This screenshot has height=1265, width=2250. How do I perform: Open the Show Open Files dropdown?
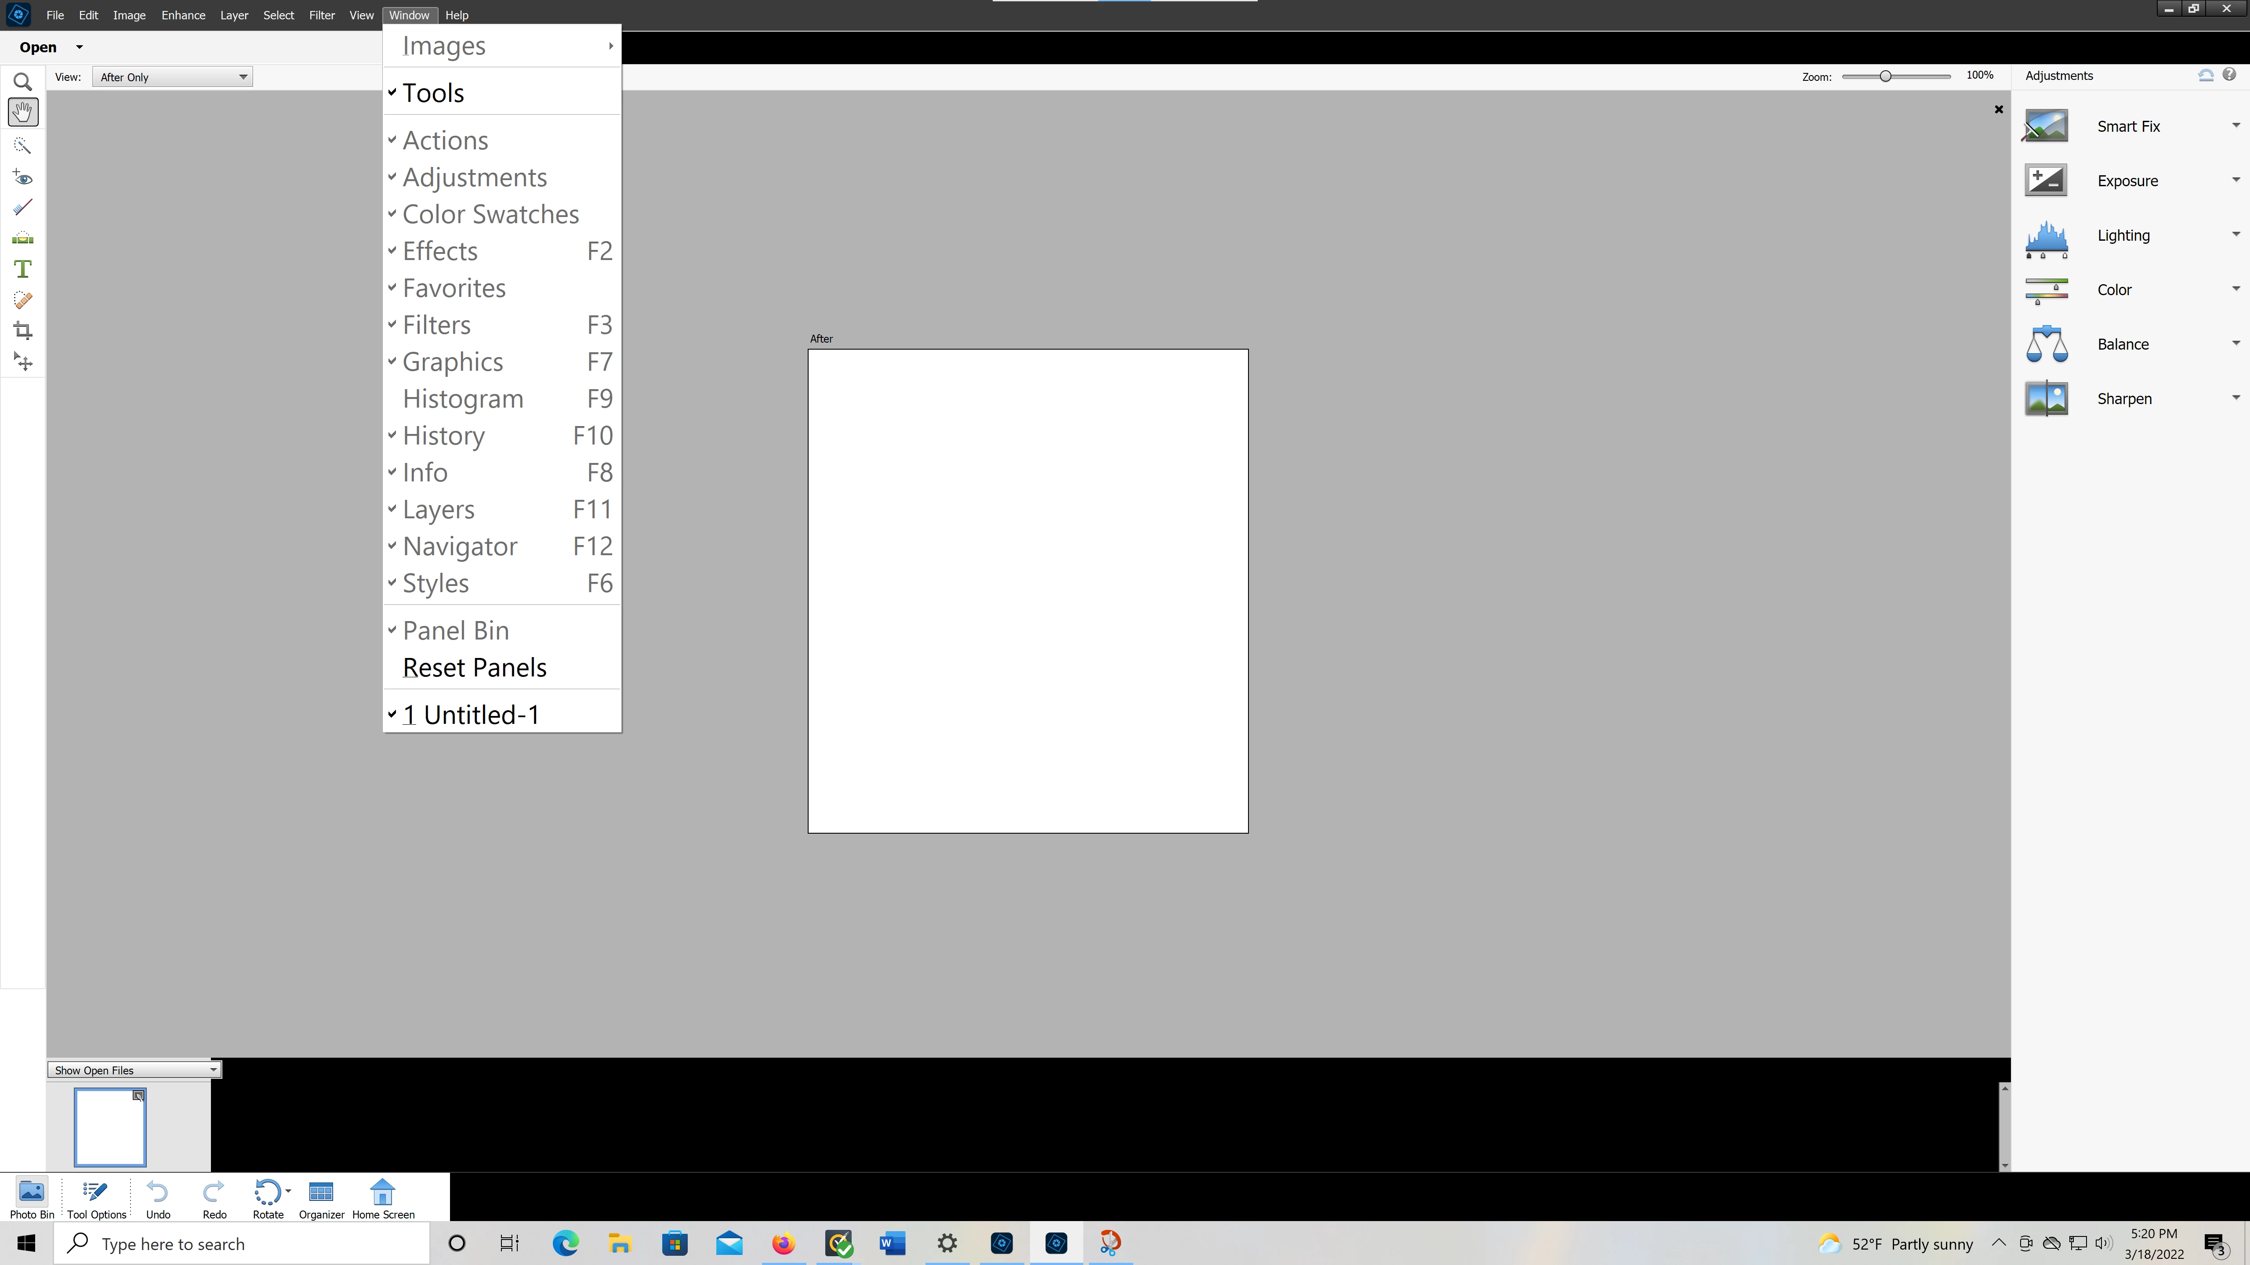[x=134, y=1070]
